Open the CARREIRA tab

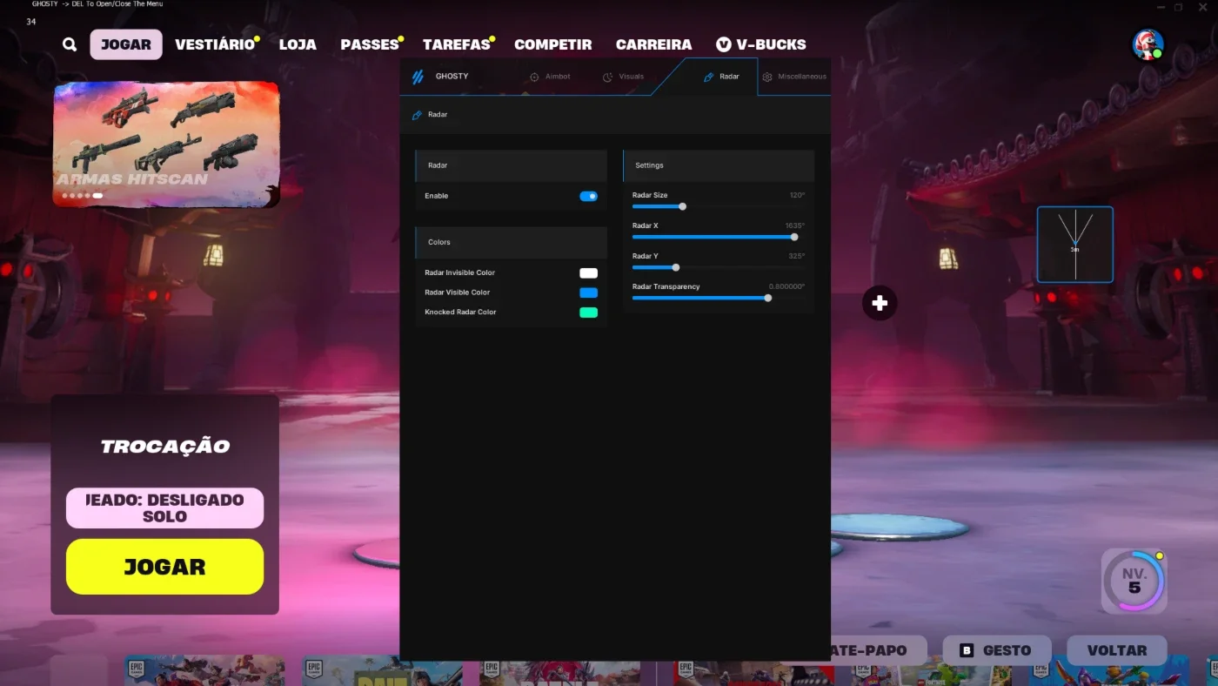[x=653, y=44]
